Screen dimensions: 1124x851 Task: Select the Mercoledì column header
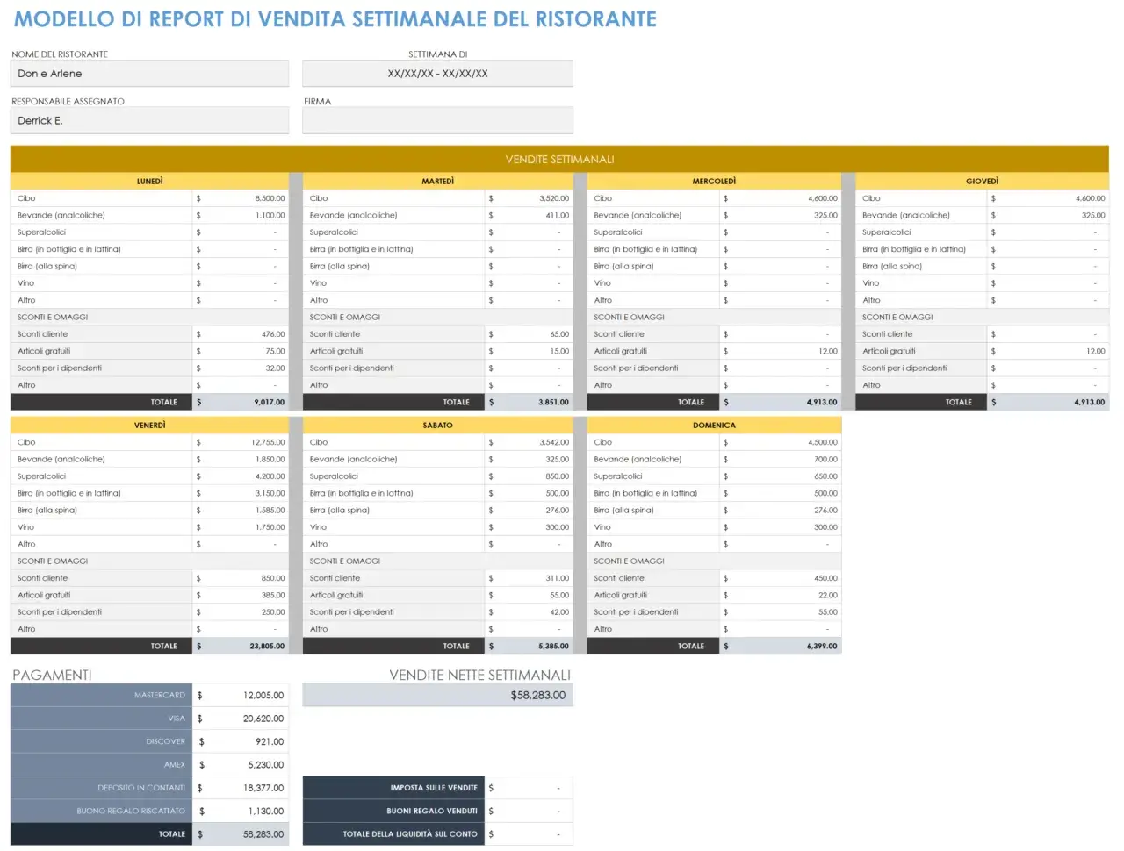coord(714,182)
